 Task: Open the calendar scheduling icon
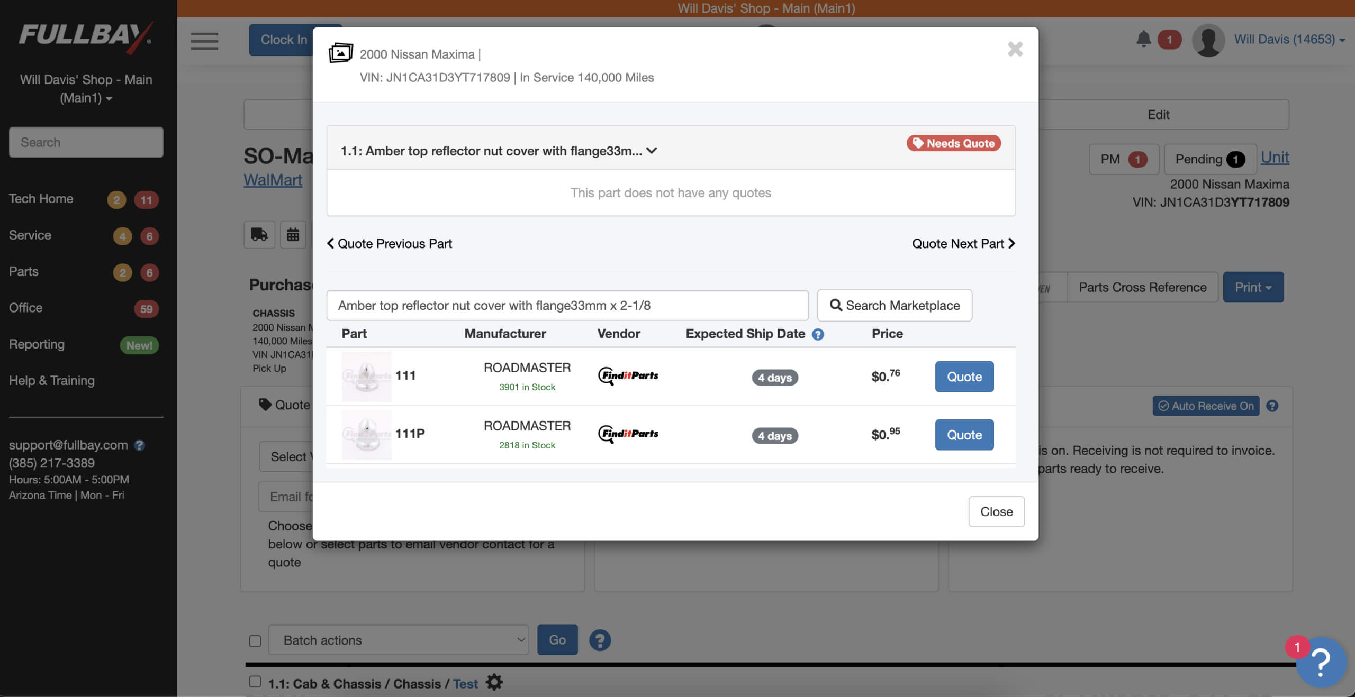(x=293, y=234)
